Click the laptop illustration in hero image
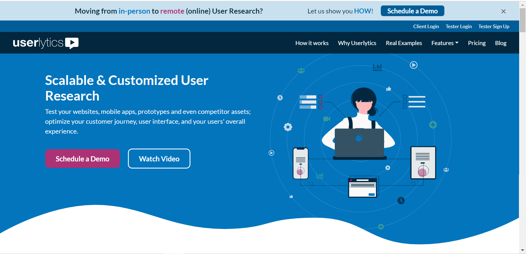 359,144
